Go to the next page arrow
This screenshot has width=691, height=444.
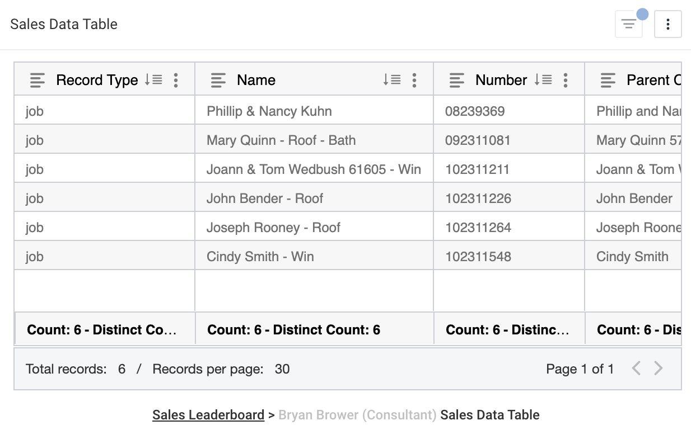(x=659, y=368)
